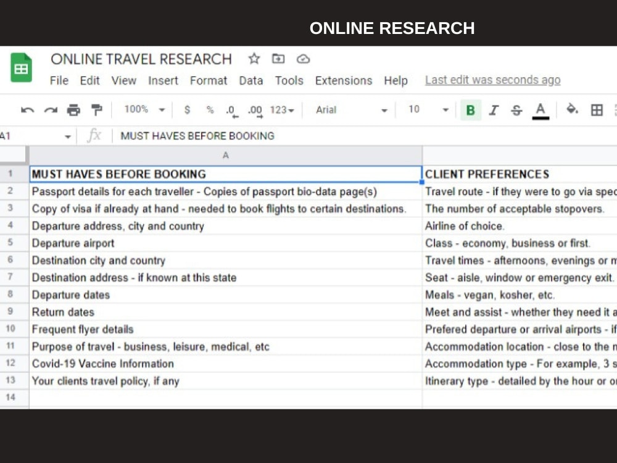Open the more number formats 123 dropdown
Viewport: 617px width, 463px height.
tap(282, 110)
